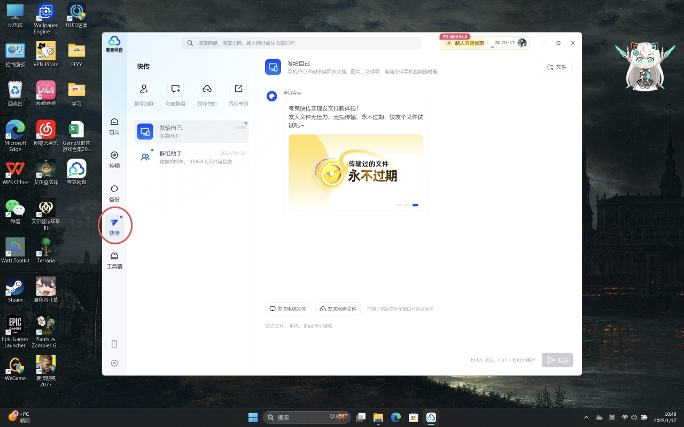The height and width of the screenshot is (427, 684).
Task: Open 微信 WeChat desktop icon
Action: (x=15, y=211)
